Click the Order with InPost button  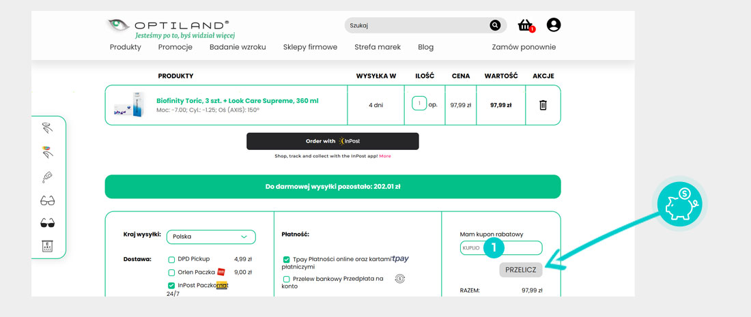(332, 141)
